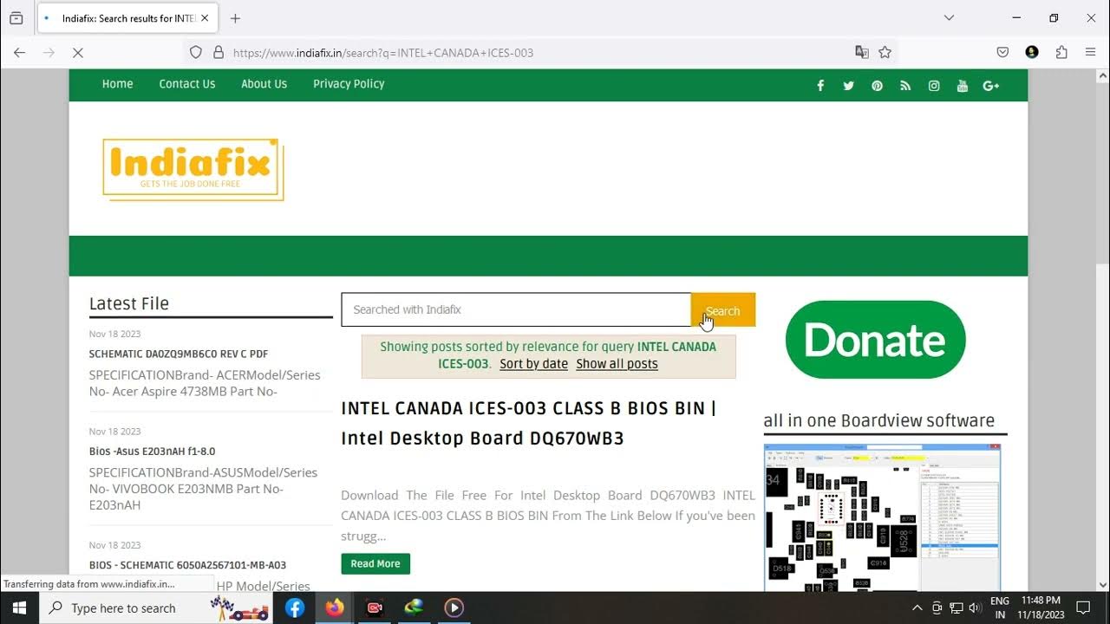This screenshot has height=624, width=1110.
Task: Go back to the previous page
Action: [x=19, y=52]
